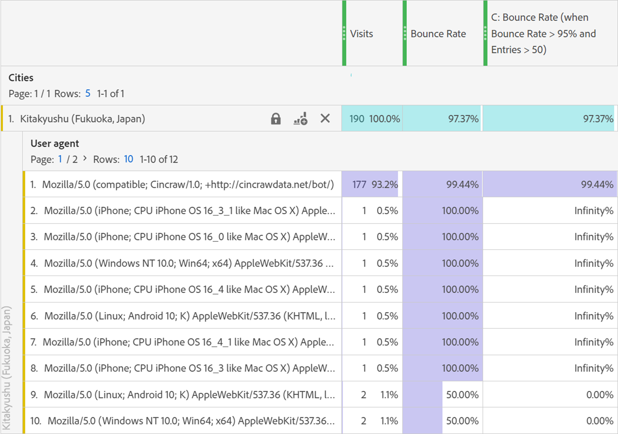Screen dimensions: 618x434
Task: Select the C: Bounce Rate conditional column header
Action: (551, 33)
